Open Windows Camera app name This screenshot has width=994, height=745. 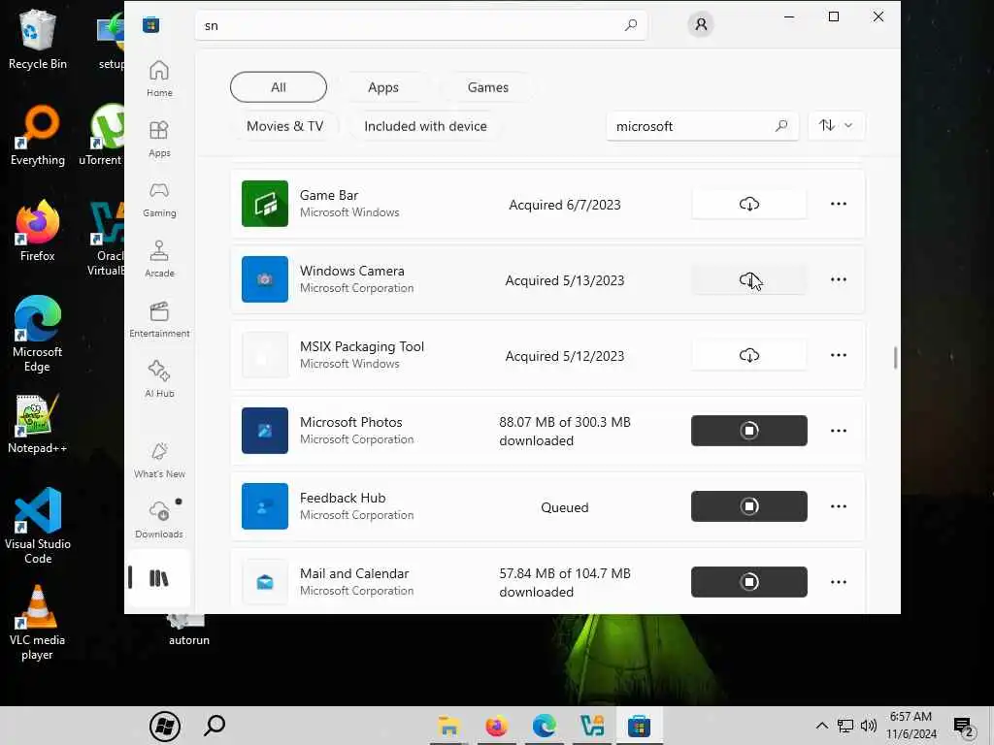[351, 271]
